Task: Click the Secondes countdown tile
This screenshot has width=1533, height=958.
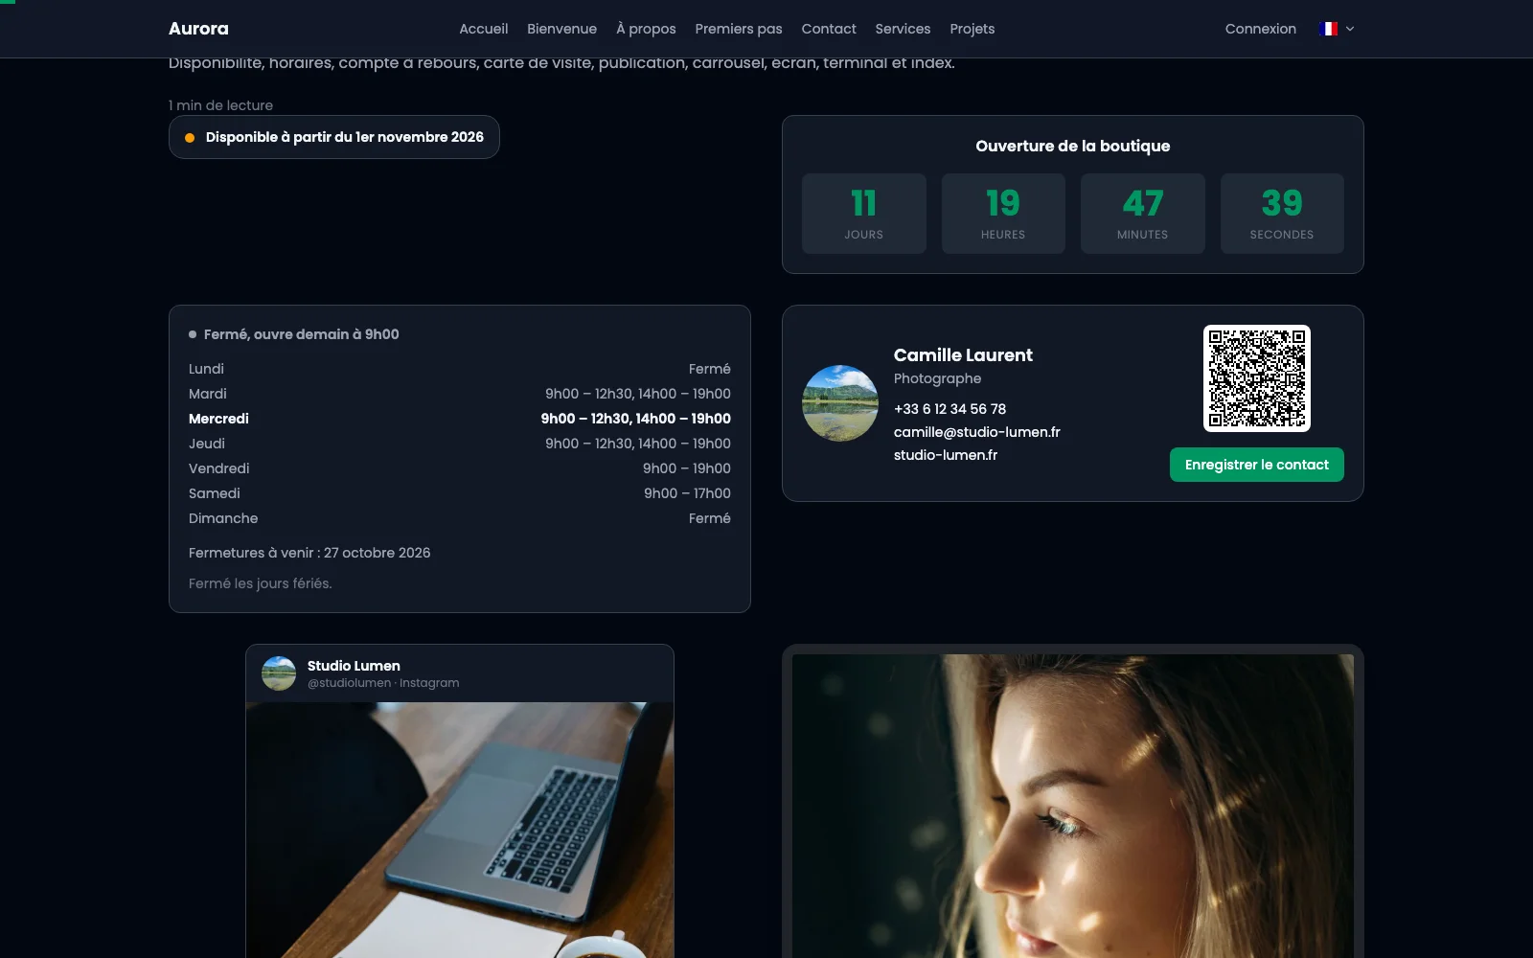Action: [x=1282, y=214]
